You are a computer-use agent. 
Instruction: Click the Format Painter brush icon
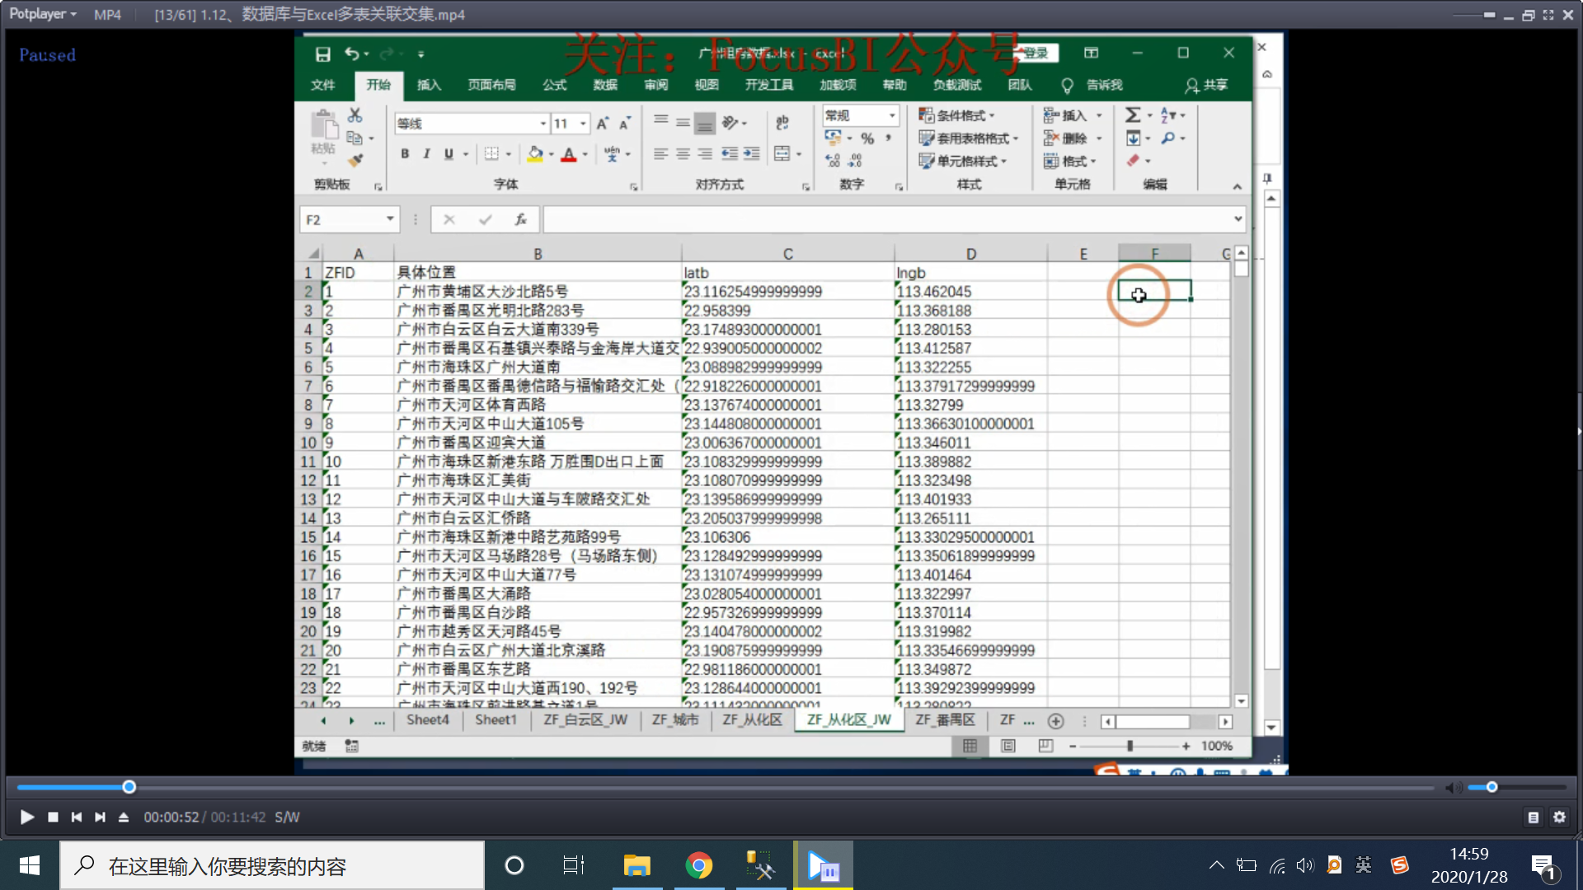click(355, 160)
